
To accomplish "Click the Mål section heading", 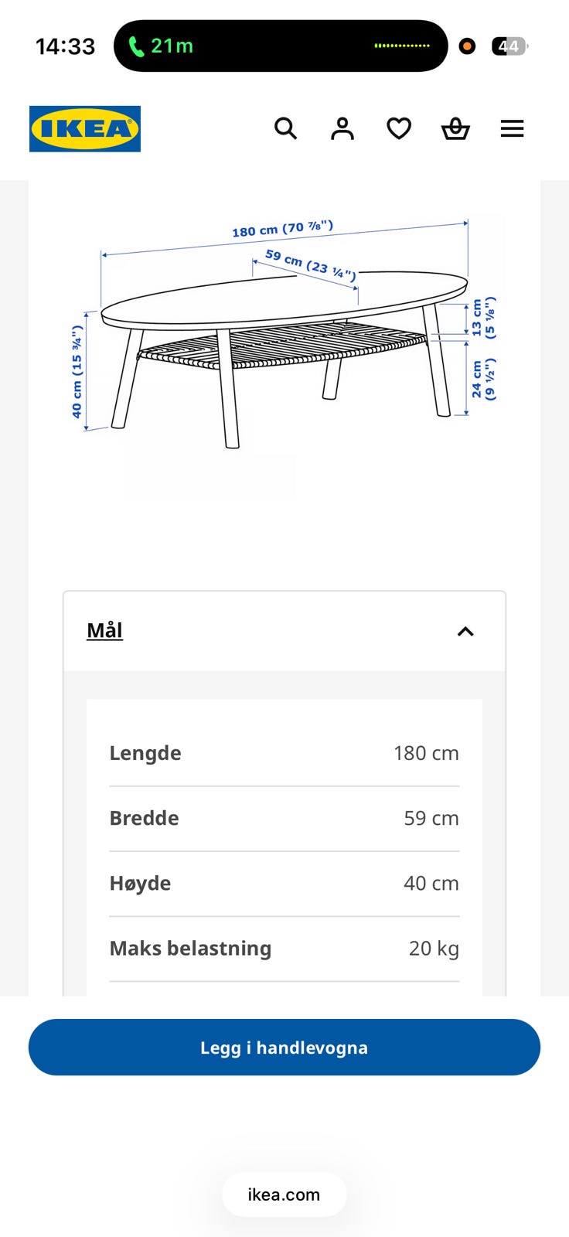I will pyautogui.click(x=104, y=631).
